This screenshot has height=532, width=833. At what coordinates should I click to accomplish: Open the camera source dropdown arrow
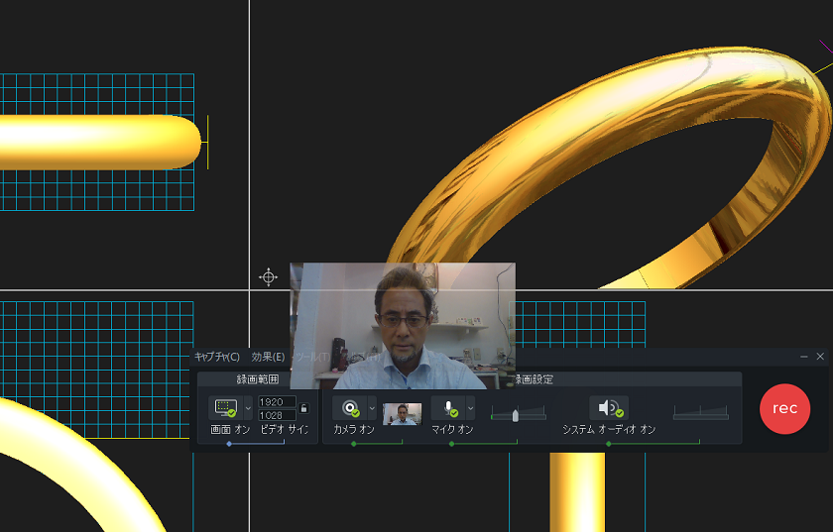[x=373, y=408]
